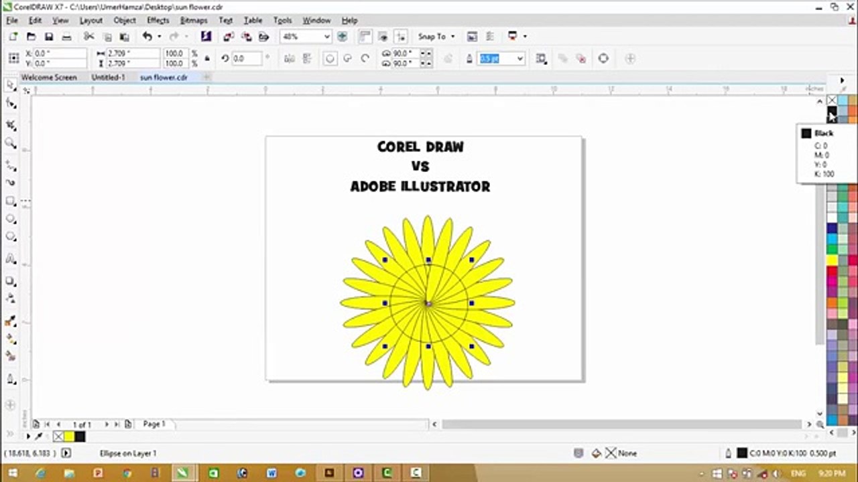This screenshot has width=858, height=482.
Task: Select the Crop tool in toolbox
Action: (x=11, y=125)
